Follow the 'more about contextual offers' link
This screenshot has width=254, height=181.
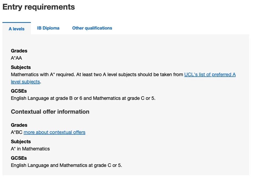coord(55,132)
